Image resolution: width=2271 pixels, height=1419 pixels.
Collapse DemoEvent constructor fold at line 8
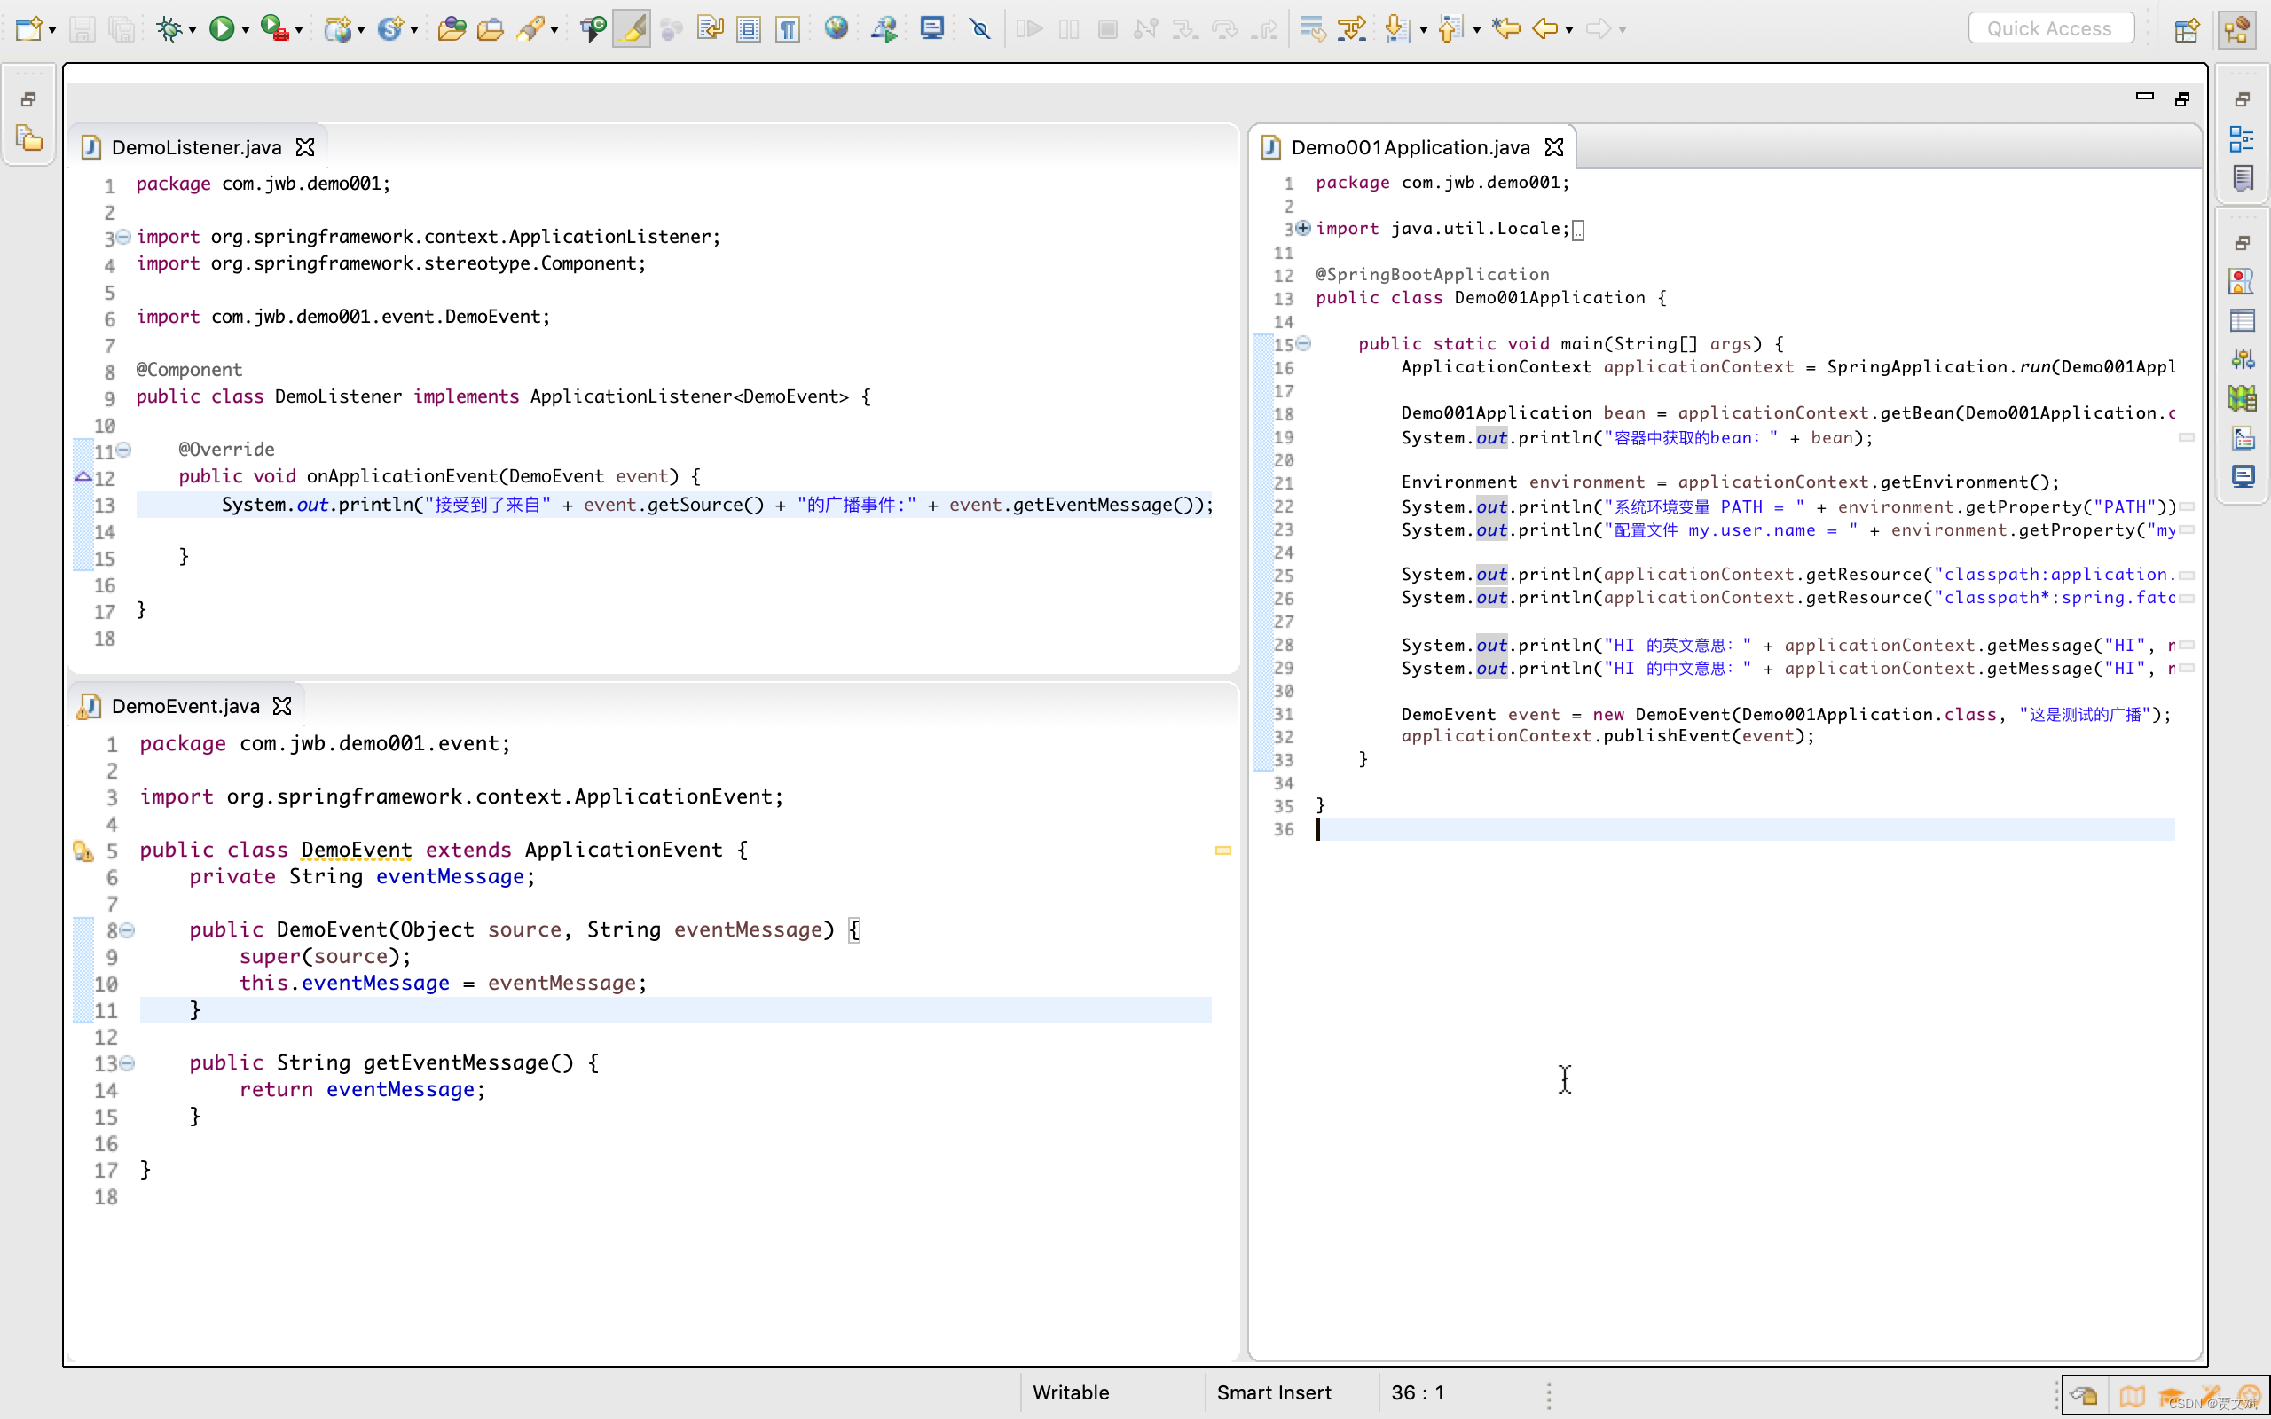[x=128, y=930]
